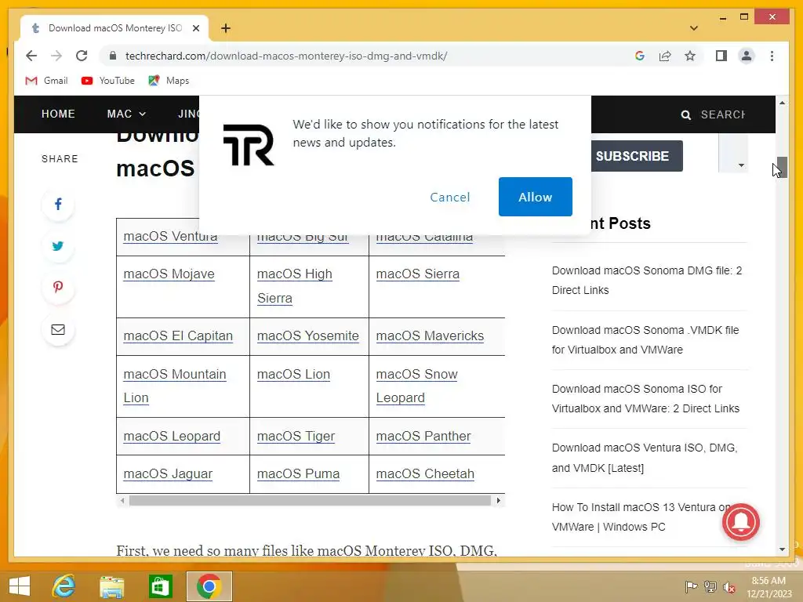Open How To Install macOS 13 Ventura post
803x602 pixels.
641,517
